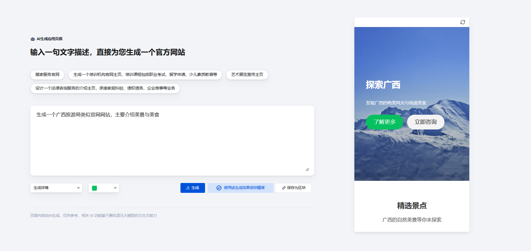
Task: Click the 精选景点 heading in preview
Action: pyautogui.click(x=412, y=206)
